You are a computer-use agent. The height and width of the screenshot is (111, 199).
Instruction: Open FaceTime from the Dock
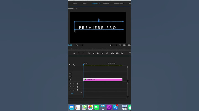pos(96,107)
